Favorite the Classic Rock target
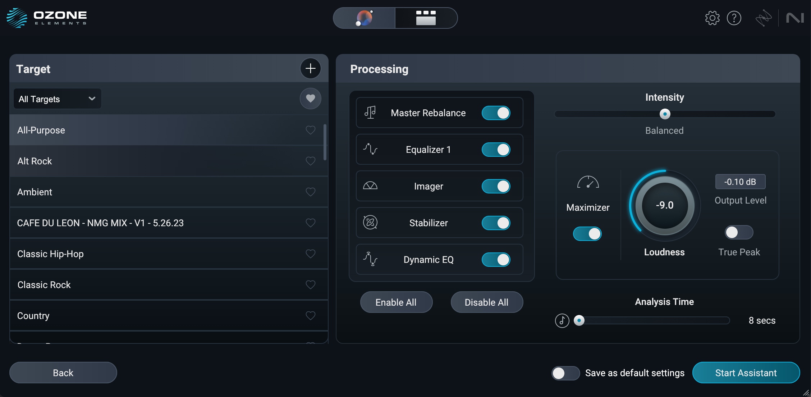811x397 pixels. pos(311,285)
